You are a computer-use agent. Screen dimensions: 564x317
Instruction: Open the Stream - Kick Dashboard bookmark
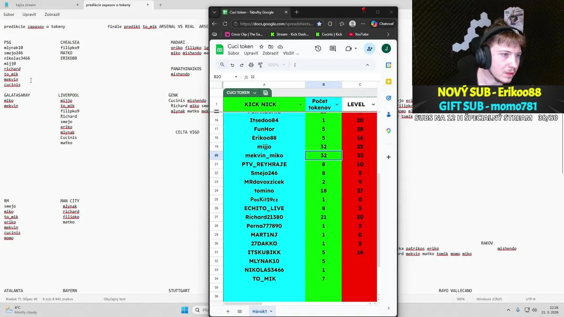(x=289, y=34)
